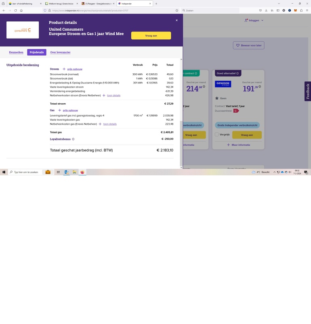Close the Independer browser tab

coord(150,4)
